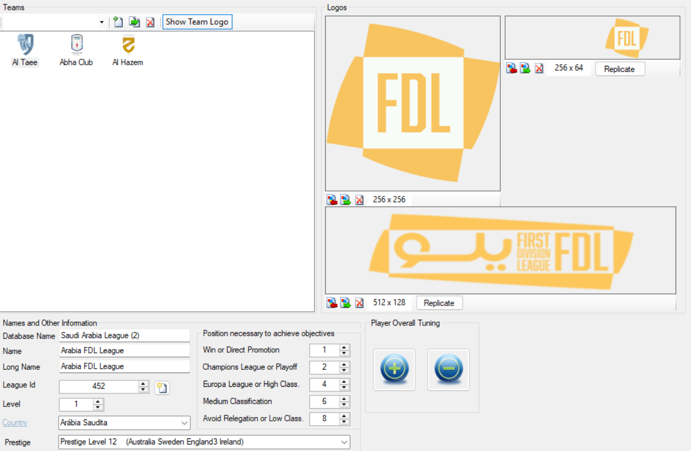691x451 pixels.
Task: Click the Name field with Arabia FDL League
Action: 124,351
